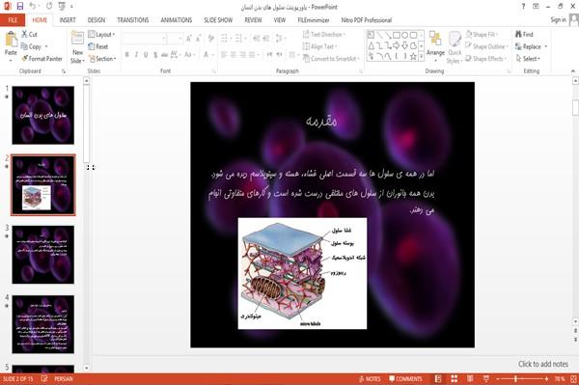Open the Section dropdown
579x385 pixels.
click(x=102, y=58)
